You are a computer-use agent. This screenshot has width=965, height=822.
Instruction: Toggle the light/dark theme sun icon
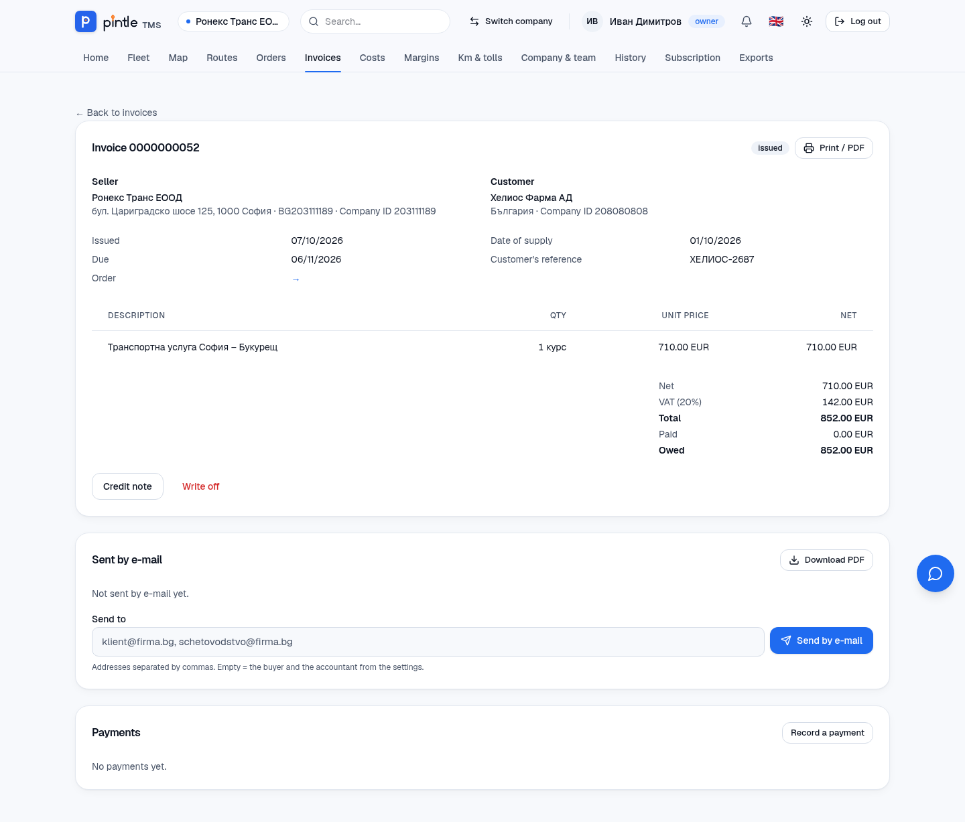(x=807, y=21)
